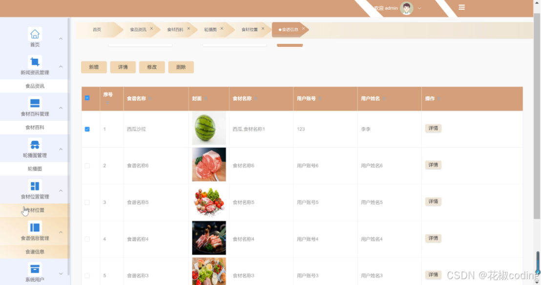Collapse the 轮播图管理 chevron
This screenshot has height=285, width=541.
[x=61, y=149]
